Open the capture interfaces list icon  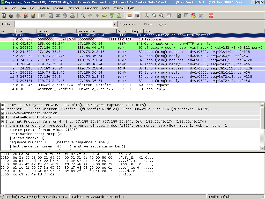click(x=4, y=16)
